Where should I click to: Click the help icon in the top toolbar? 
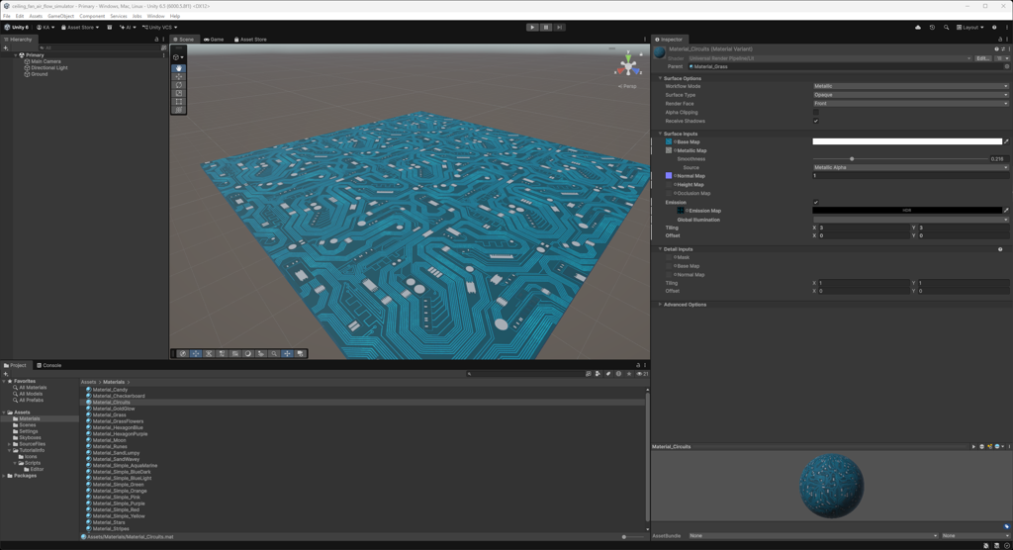pos(994,27)
